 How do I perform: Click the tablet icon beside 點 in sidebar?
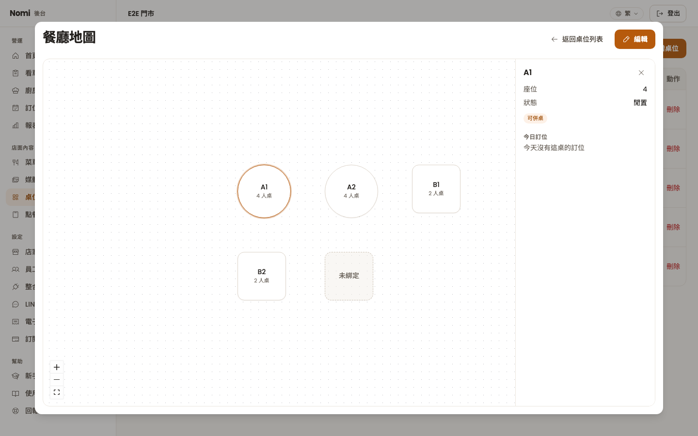16,215
